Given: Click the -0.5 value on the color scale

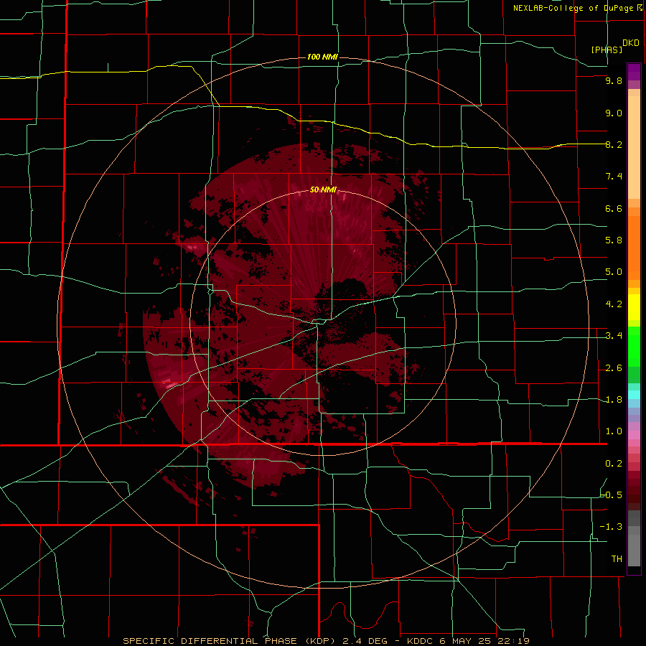Looking at the screenshot, I should pos(611,495).
